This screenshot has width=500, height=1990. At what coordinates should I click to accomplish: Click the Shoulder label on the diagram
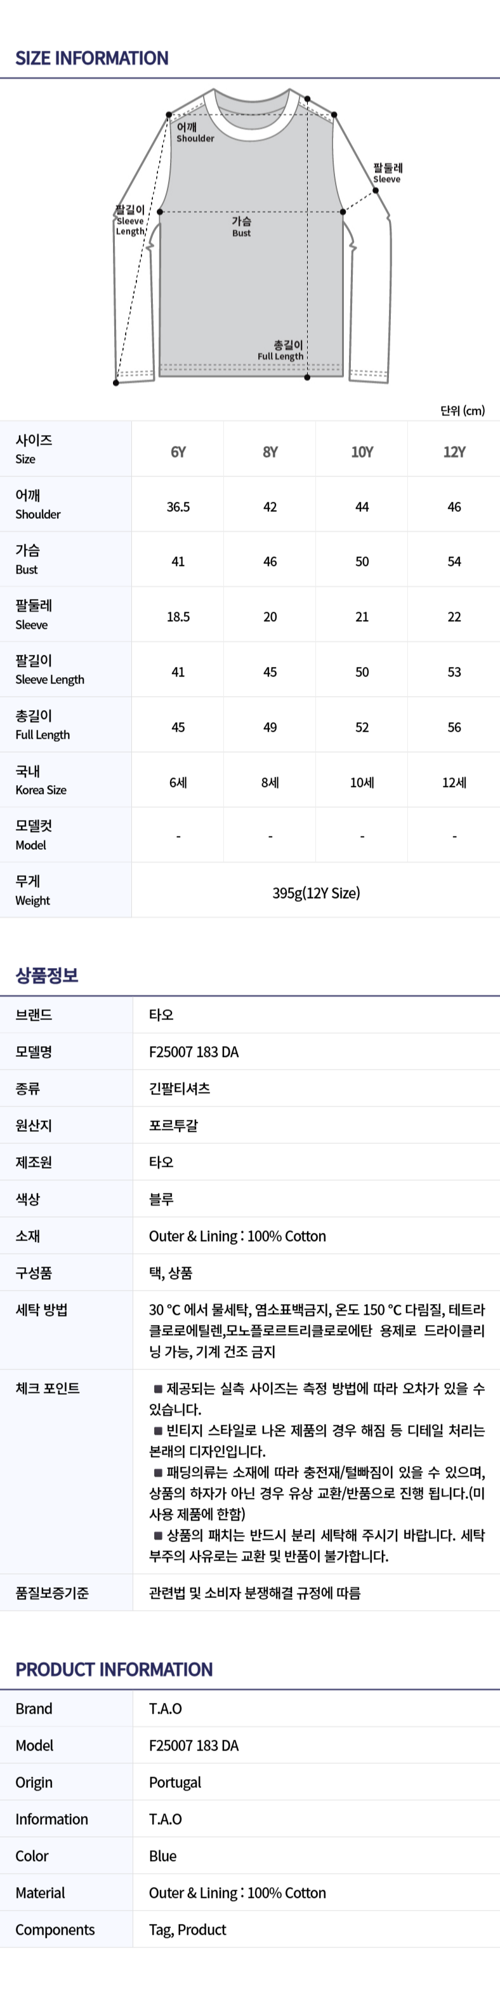(194, 133)
